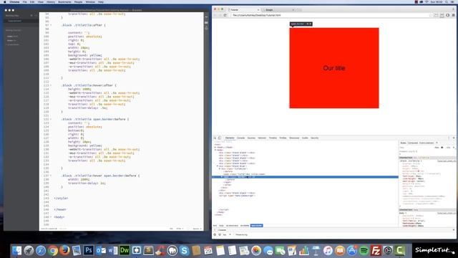Screen dimensions: 458x258
Task: Select the Google browser tab
Action: click(278, 9)
